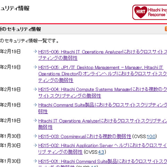This screenshot has height=167, width=167.
Task: Click the arrow icon beside the HS15-001 link
Action: (x=35, y=161)
